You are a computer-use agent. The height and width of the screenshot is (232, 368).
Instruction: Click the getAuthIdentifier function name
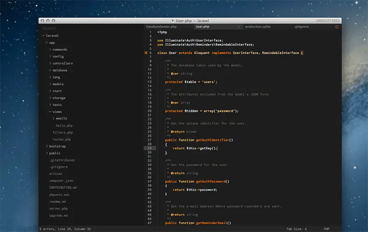pyautogui.click(x=213, y=140)
